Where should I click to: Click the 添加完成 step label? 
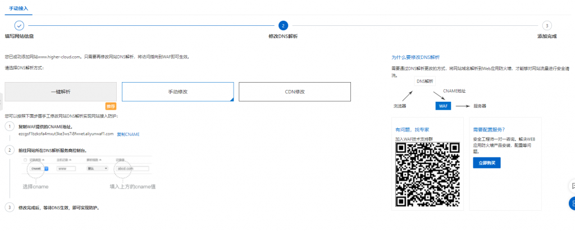pyautogui.click(x=547, y=37)
